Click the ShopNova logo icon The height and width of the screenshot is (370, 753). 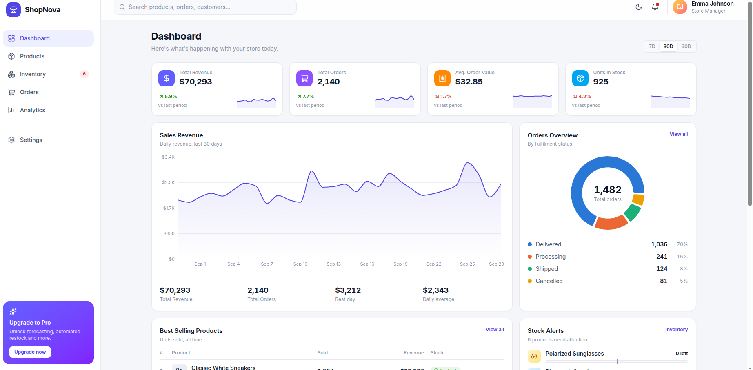coord(13,10)
